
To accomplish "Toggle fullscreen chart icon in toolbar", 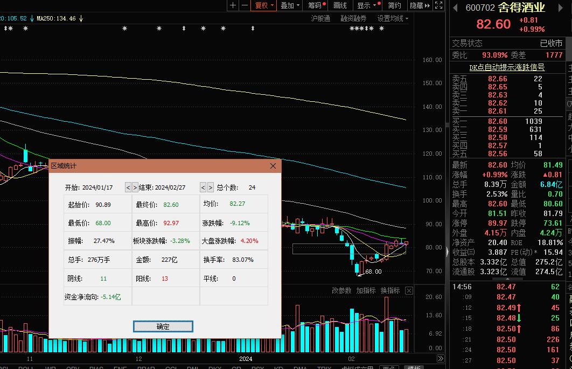I will tap(439, 5).
